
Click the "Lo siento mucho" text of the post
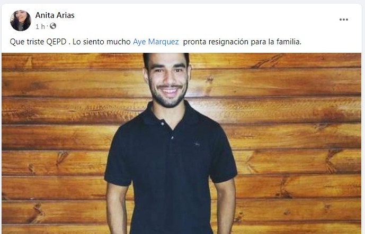[x=102, y=42]
